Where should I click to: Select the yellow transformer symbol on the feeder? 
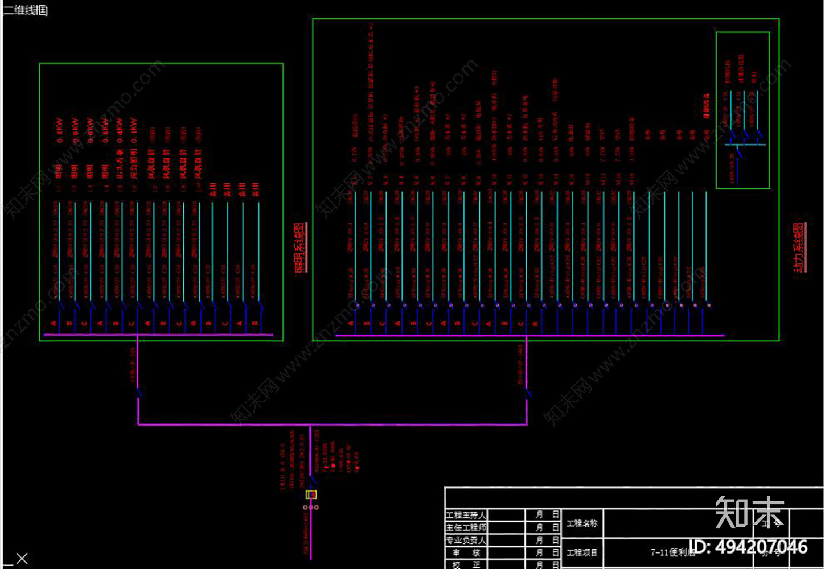click(x=311, y=494)
